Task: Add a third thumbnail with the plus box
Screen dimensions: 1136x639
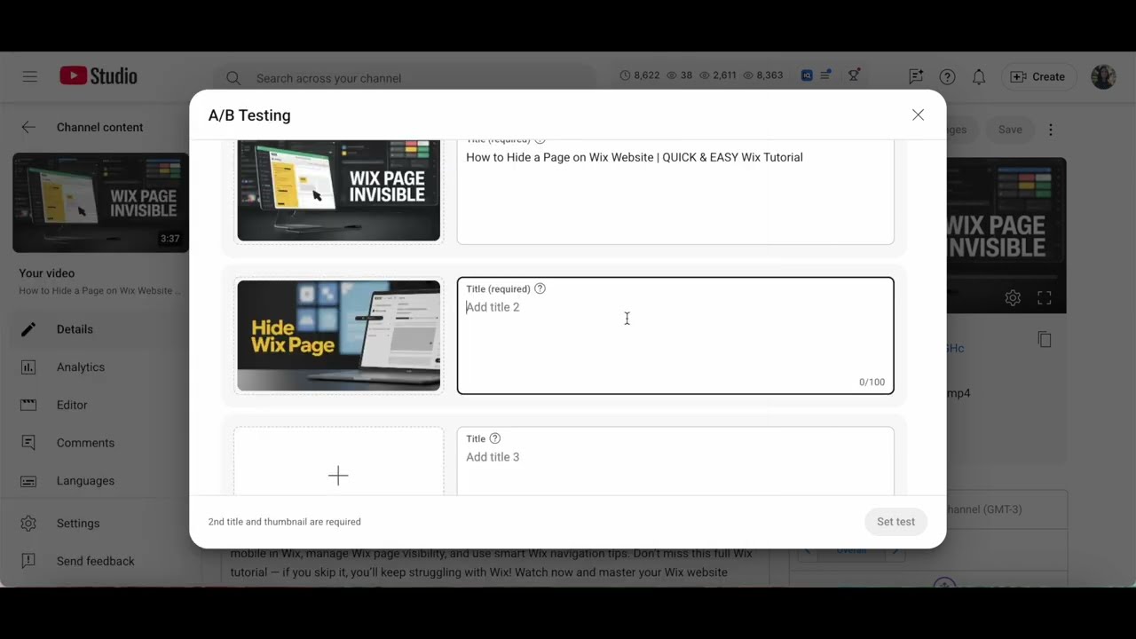Action: tap(338, 462)
